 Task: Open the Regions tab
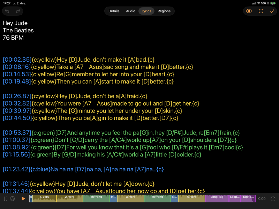[164, 11]
